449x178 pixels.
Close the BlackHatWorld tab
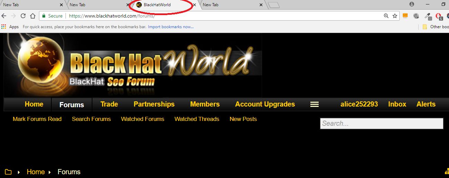(x=194, y=5)
